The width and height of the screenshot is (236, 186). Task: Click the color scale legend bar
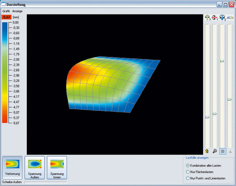pos(5,73)
